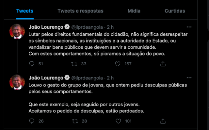
Task: Select the Tweets tab
Action: (x=25, y=11)
